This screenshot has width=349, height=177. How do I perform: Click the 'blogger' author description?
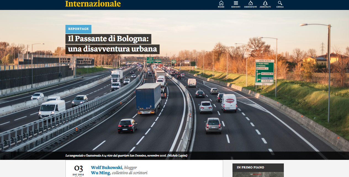click(131, 168)
